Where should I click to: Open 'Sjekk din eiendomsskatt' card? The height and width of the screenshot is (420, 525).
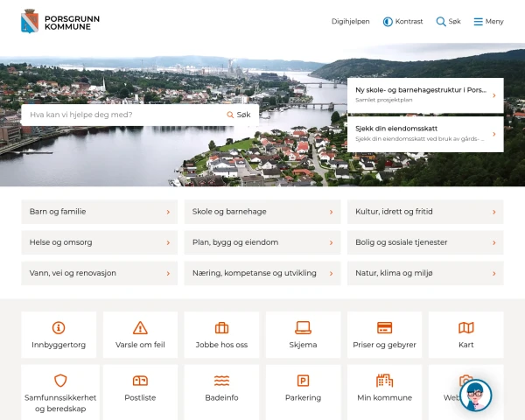pos(425,134)
